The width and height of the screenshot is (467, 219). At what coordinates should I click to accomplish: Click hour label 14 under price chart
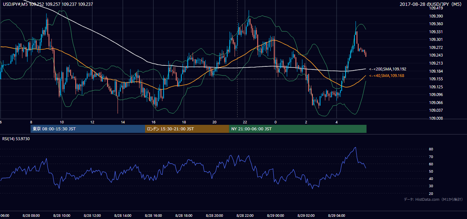coord(123,122)
